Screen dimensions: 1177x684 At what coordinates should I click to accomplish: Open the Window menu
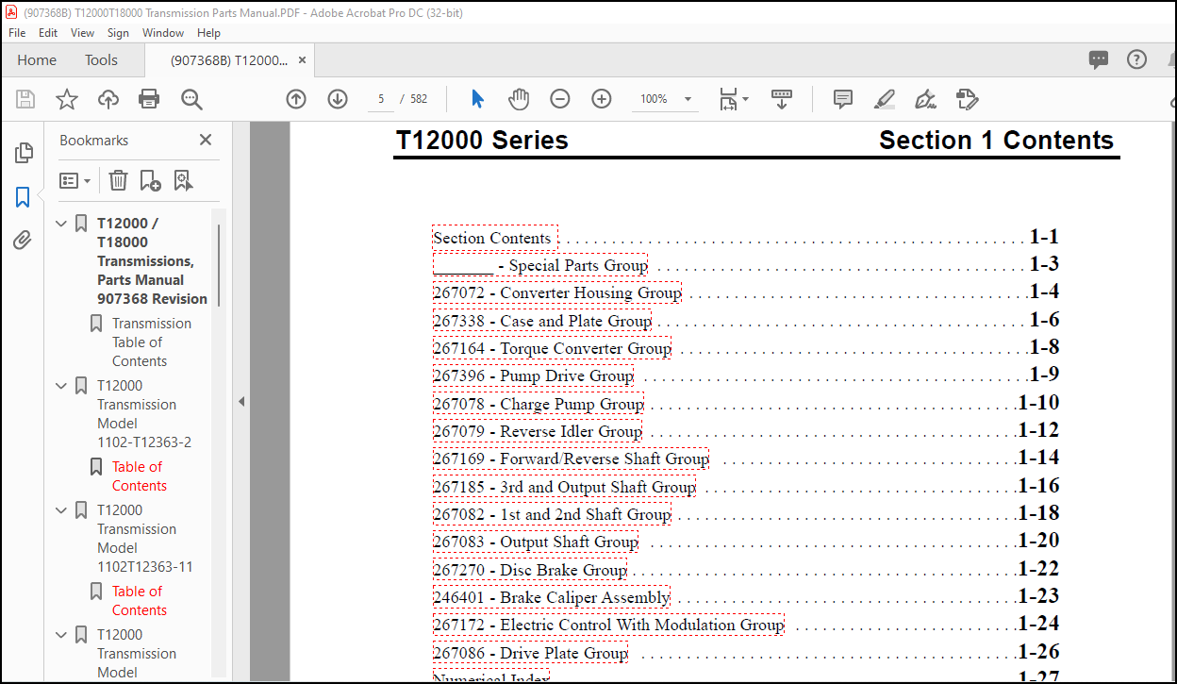(x=163, y=32)
